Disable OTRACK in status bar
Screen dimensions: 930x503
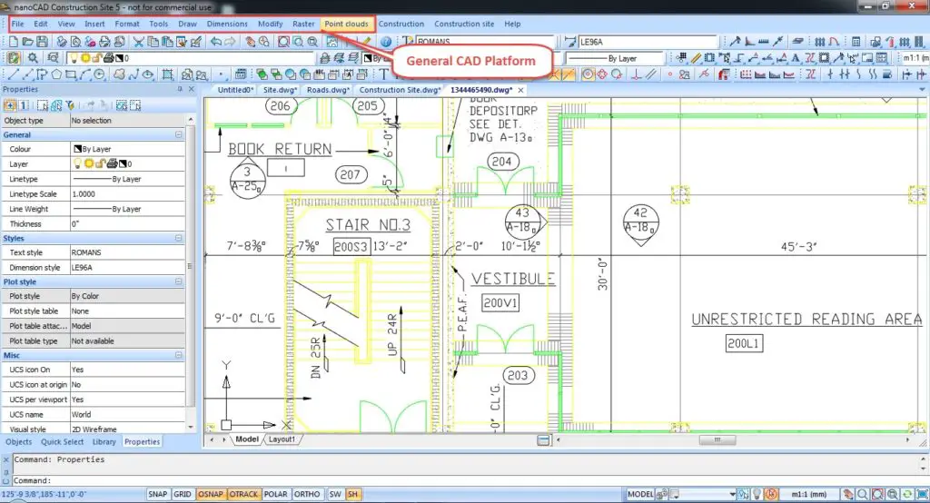pyautogui.click(x=243, y=494)
